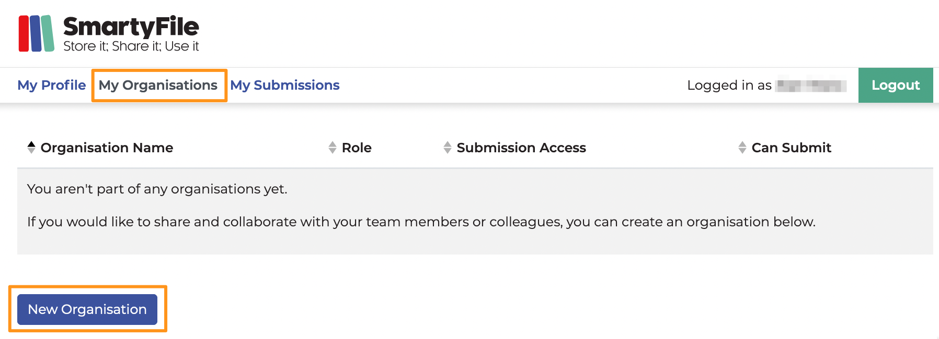Click the Organisation Name sort arrows

tap(31, 148)
